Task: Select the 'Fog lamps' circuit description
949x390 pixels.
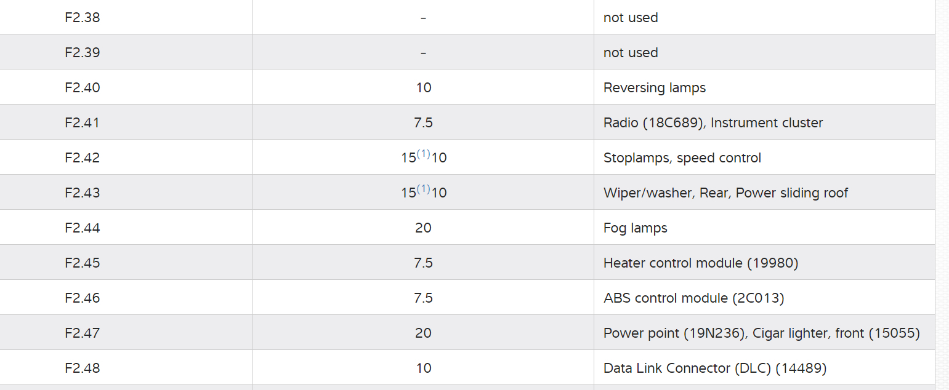Action: (x=635, y=228)
